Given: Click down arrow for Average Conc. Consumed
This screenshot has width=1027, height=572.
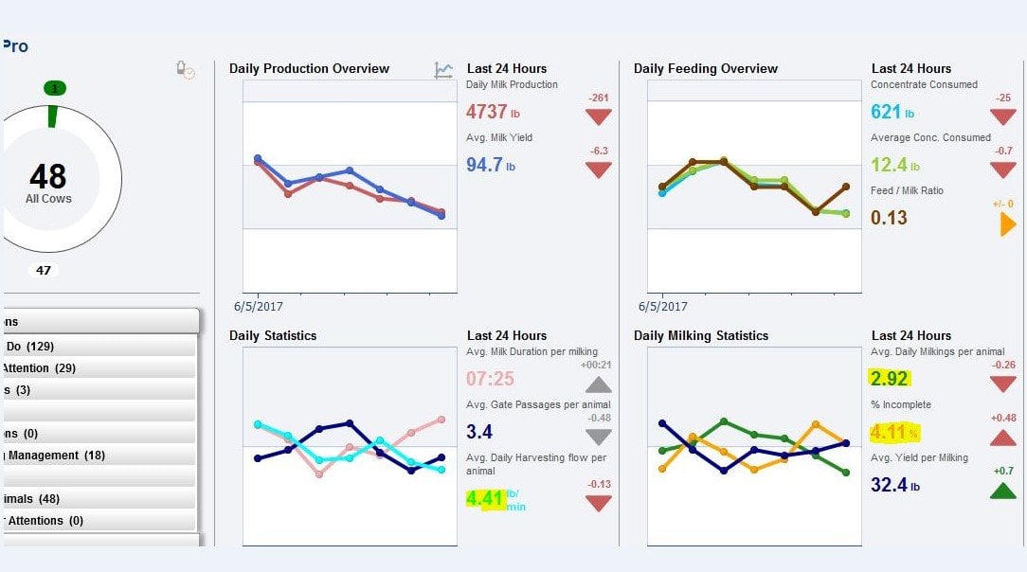Looking at the screenshot, I should coord(1002,170).
